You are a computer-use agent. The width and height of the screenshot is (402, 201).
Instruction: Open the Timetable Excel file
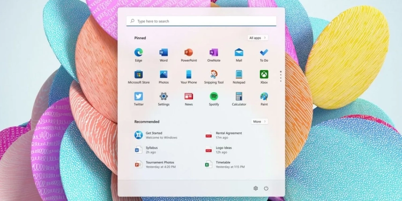(225, 165)
